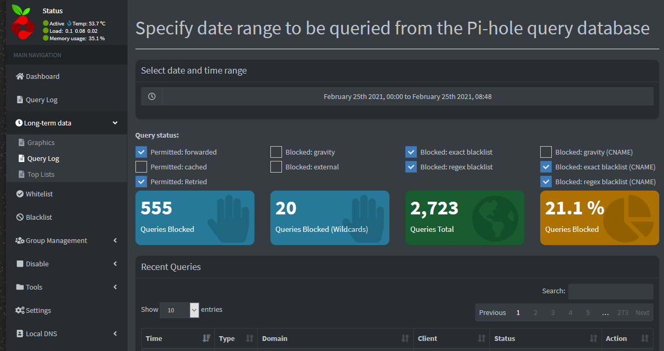Open Blacklist via the ban icon
The height and width of the screenshot is (351, 664).
[x=20, y=217]
